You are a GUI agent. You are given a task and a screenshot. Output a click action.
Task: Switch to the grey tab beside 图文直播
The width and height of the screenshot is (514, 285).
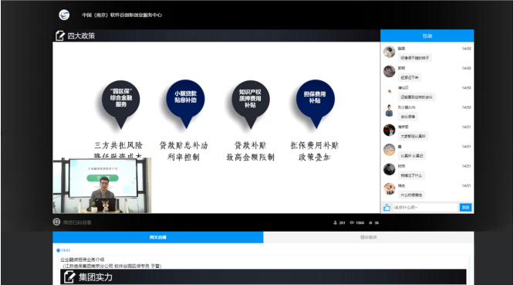tap(368, 237)
